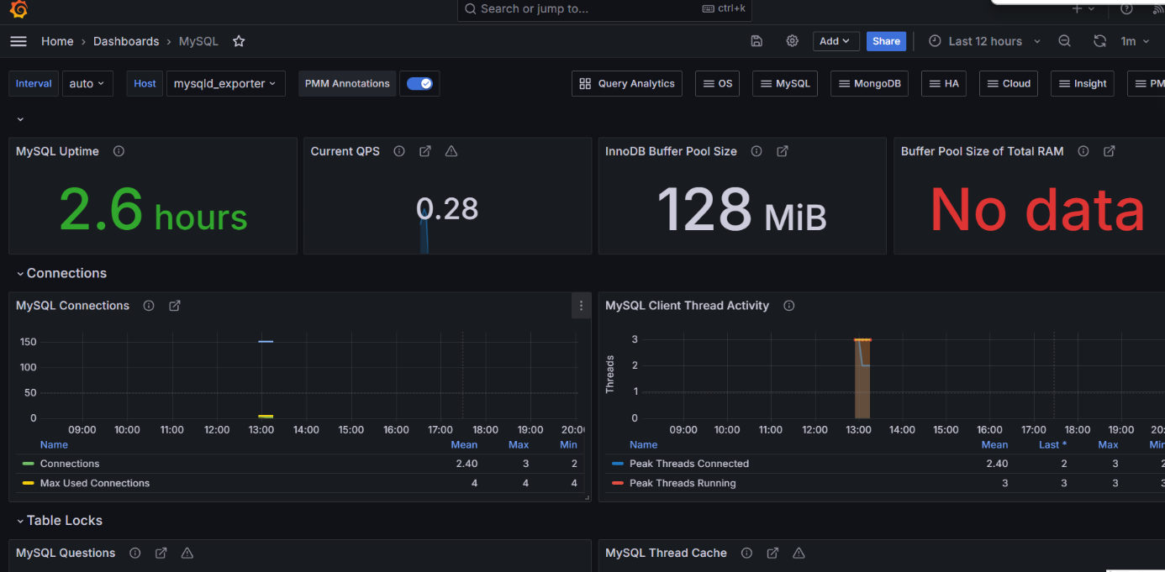Toggle Peak Threads Connected legend series
1165x572 pixels.
689,464
